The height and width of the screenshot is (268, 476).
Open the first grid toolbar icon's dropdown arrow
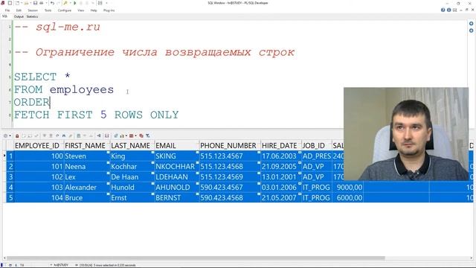tap(10, 135)
